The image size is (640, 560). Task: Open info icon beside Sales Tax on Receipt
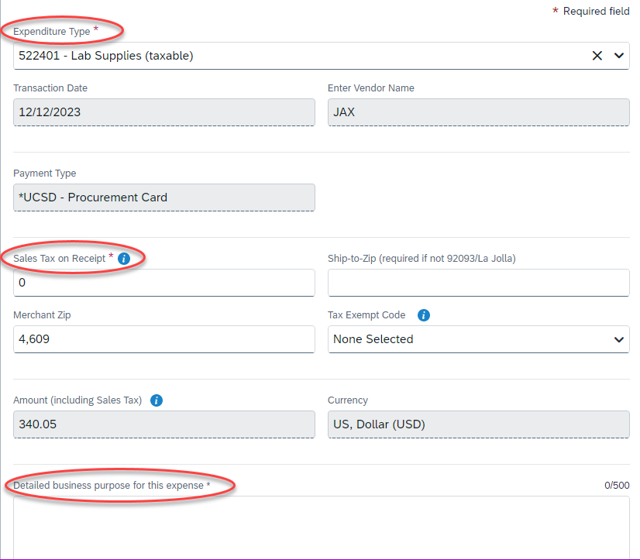[124, 259]
